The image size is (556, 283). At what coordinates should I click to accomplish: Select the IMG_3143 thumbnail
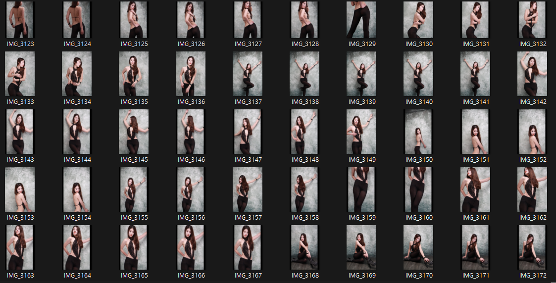(x=20, y=132)
